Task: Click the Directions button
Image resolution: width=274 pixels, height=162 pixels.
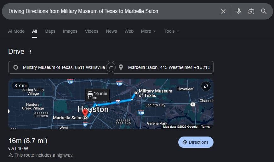Action: tap(196, 142)
